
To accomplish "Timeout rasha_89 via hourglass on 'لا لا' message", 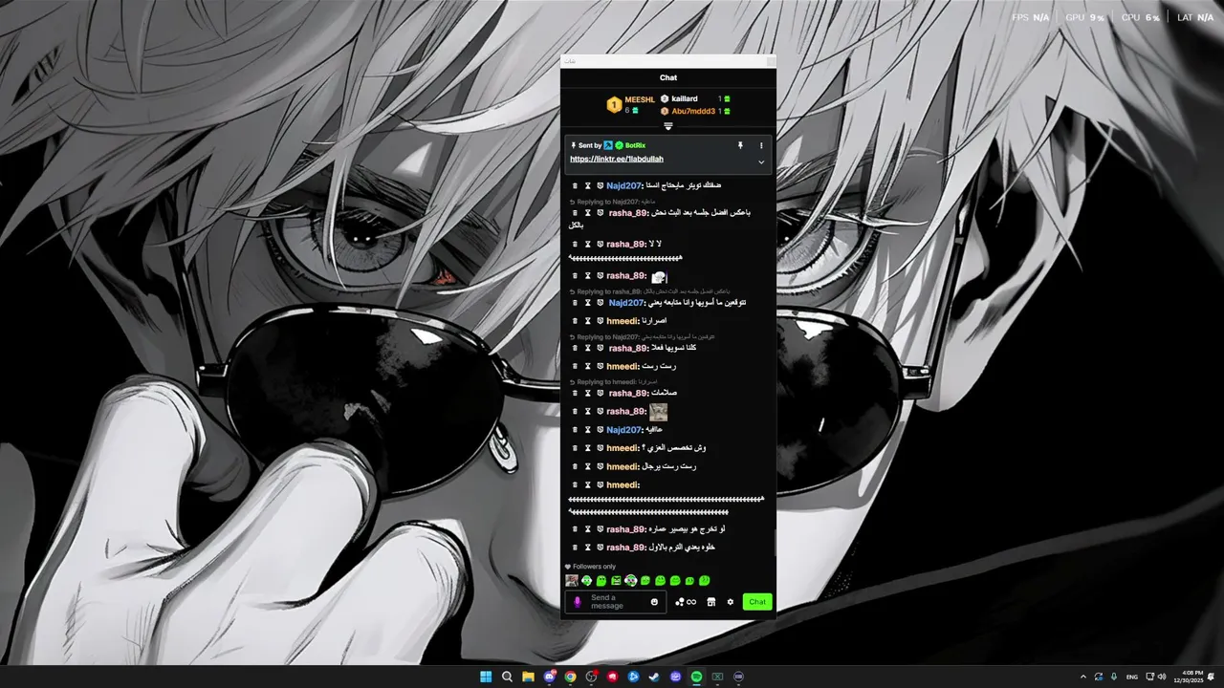I will (x=587, y=244).
